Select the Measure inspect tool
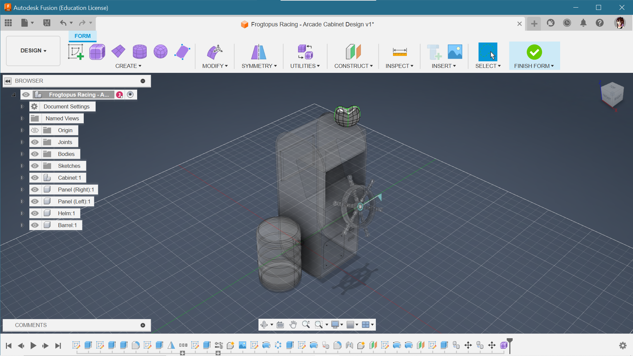 click(400, 52)
